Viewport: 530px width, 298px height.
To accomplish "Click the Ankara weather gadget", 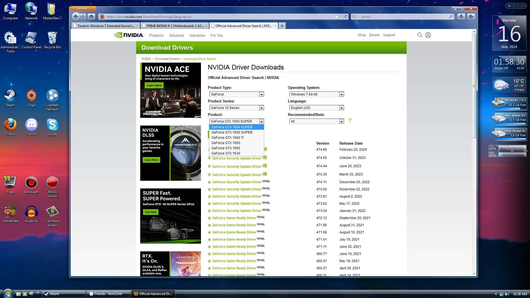I will 509,85.
